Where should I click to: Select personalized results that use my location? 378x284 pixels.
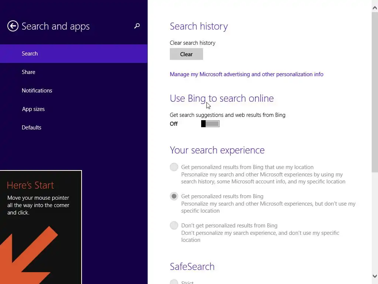click(x=174, y=167)
